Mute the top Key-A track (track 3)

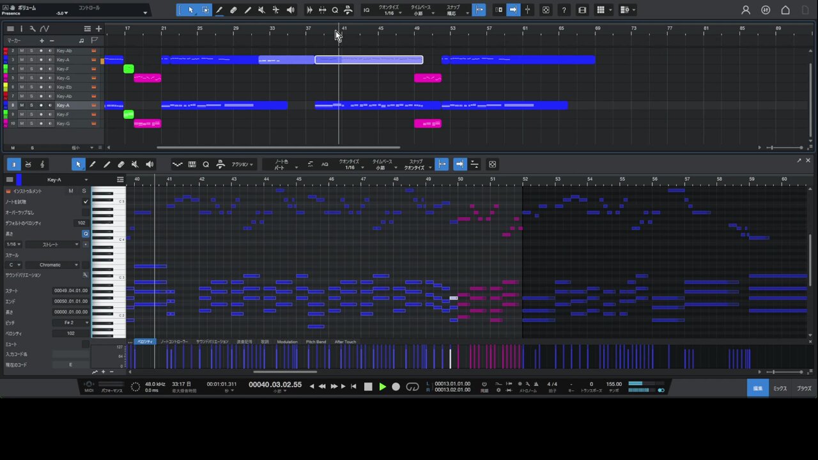[21, 59]
